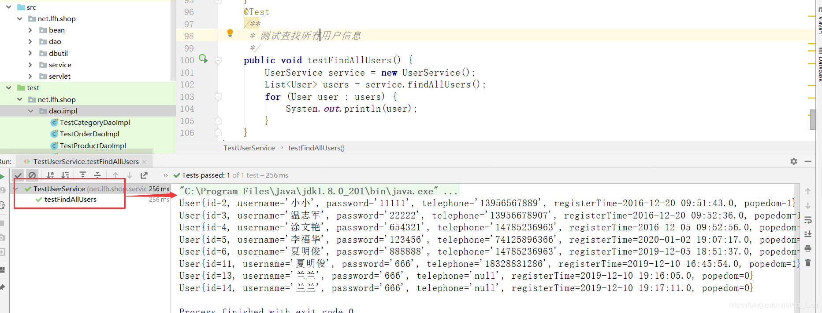Go to next failed test arrow
Viewport: 822px width, 313px height.
(x=130, y=175)
